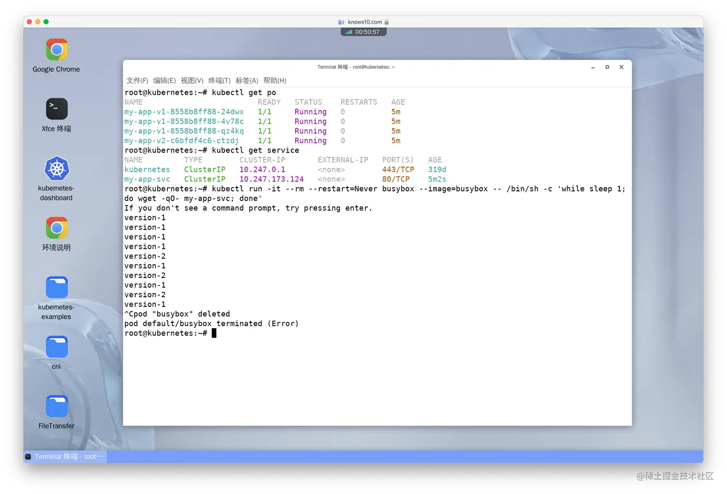This screenshot has height=494, width=727.
Task: Click the red macOS close dot
Action: point(29,22)
